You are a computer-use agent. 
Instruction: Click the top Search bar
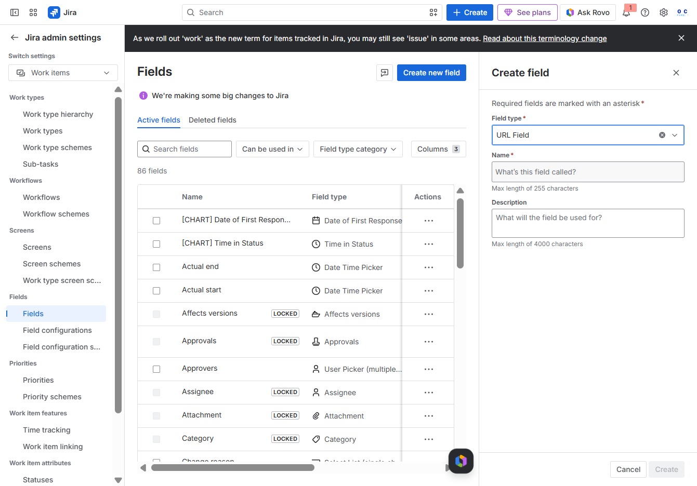[312, 12]
